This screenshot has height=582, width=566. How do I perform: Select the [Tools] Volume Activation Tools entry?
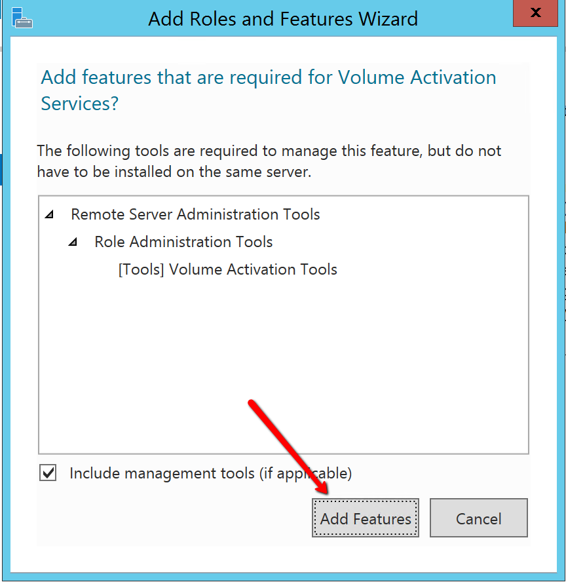(227, 269)
